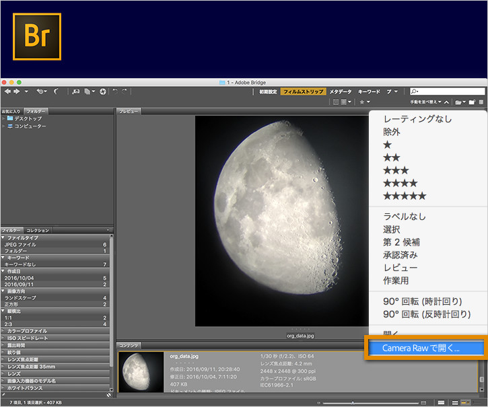The height and width of the screenshot is (407, 488).
Task: Open the 手動を並べ替え sort dropdown
Action: pos(425,102)
